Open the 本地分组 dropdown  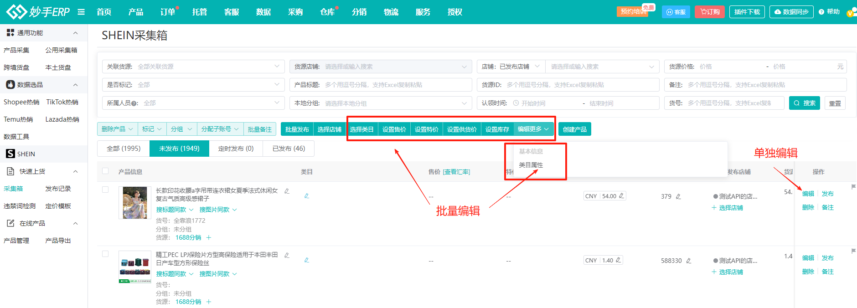381,103
